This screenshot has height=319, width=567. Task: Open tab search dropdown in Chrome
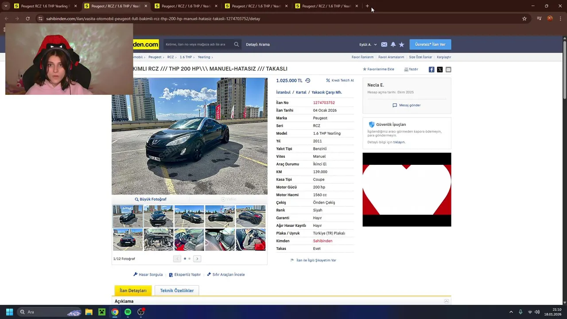pyautogui.click(x=6, y=6)
